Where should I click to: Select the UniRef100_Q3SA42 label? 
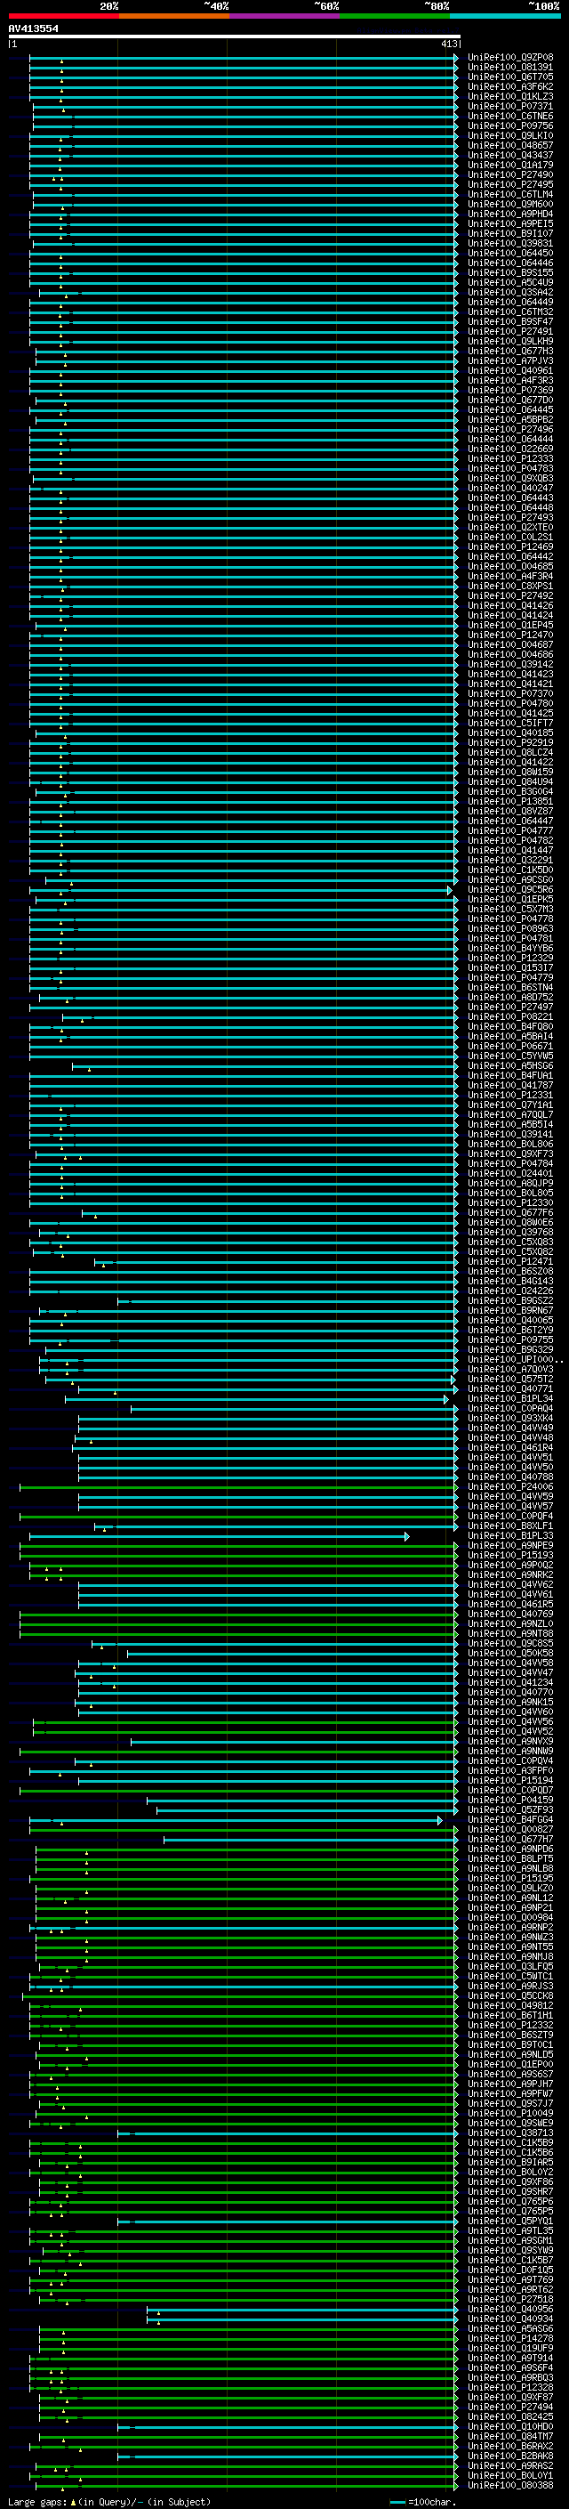click(x=509, y=292)
